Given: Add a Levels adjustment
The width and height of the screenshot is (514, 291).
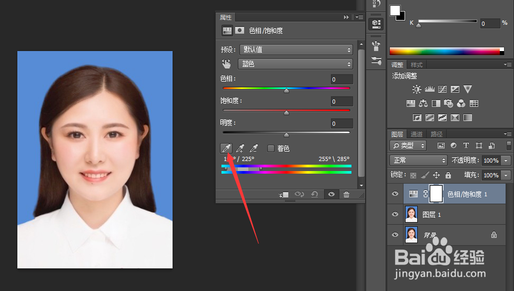Looking at the screenshot, I should [429, 89].
